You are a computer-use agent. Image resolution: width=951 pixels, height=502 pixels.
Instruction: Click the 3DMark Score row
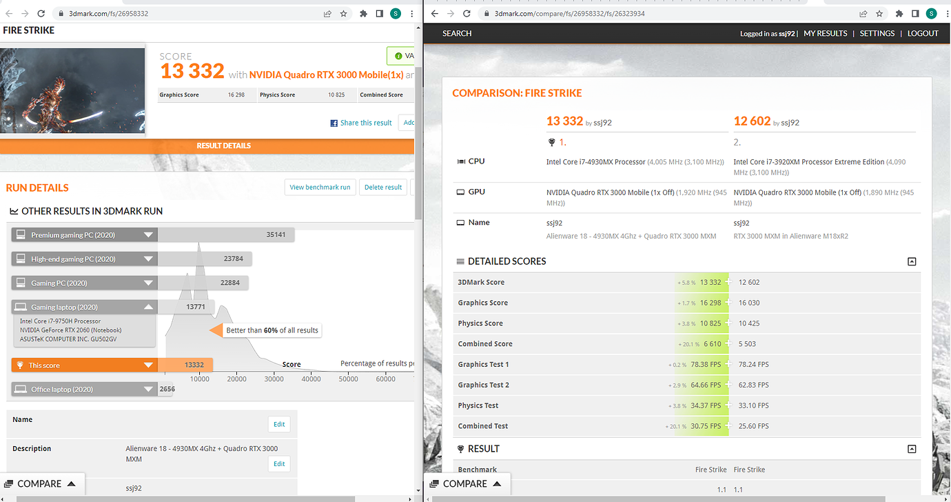[686, 282]
